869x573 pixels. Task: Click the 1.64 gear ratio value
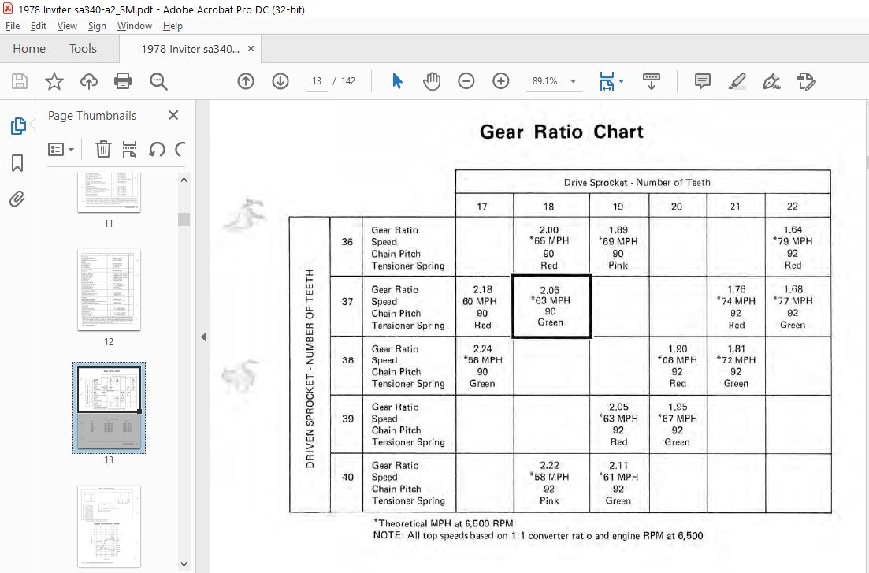click(x=793, y=229)
